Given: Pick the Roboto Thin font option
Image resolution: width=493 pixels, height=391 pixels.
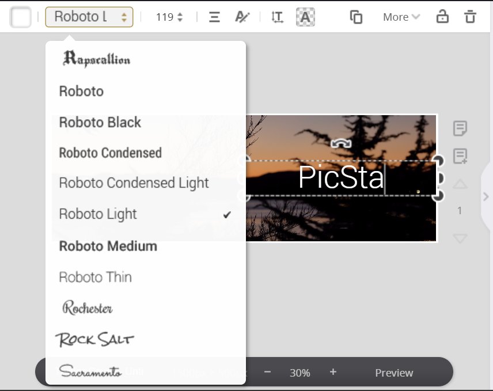Looking at the screenshot, I should (95, 278).
